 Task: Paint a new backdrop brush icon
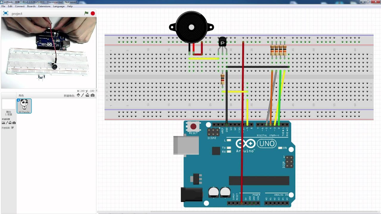coord(7,123)
